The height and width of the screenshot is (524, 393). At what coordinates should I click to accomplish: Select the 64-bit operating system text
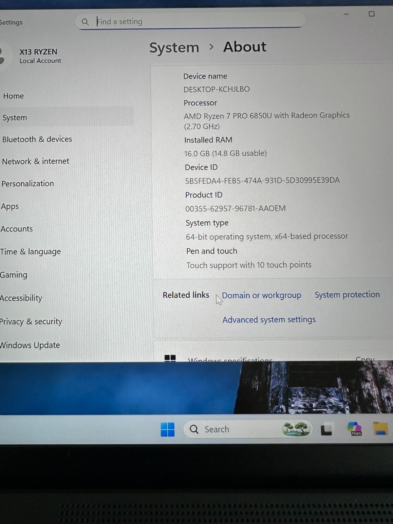(267, 236)
